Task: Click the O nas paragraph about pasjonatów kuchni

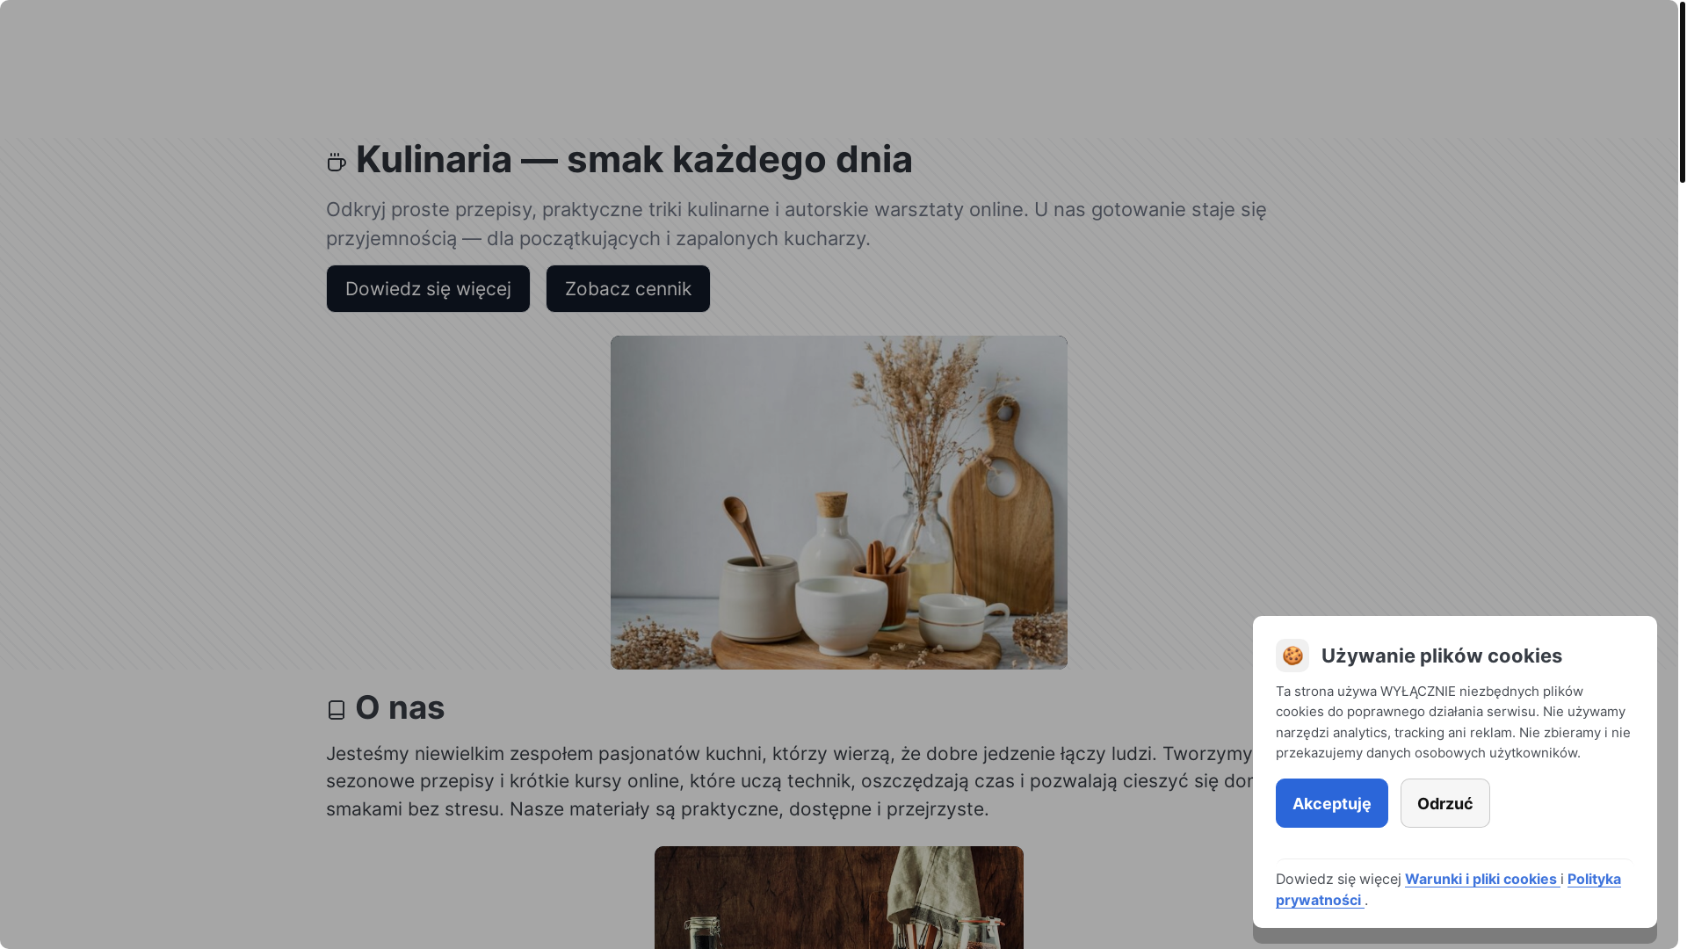Action: click(789, 781)
